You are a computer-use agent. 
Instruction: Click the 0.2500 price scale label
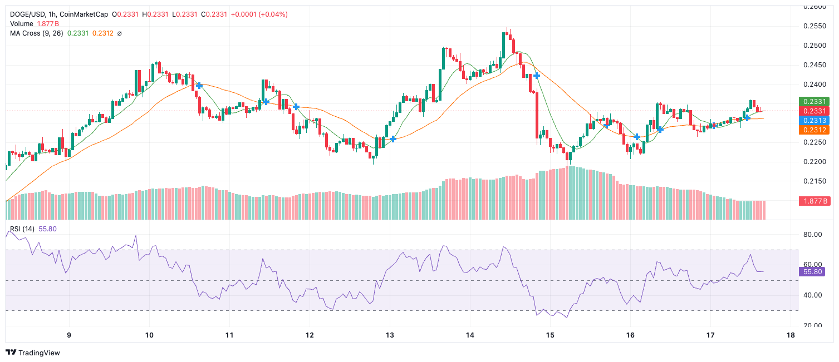[814, 46]
